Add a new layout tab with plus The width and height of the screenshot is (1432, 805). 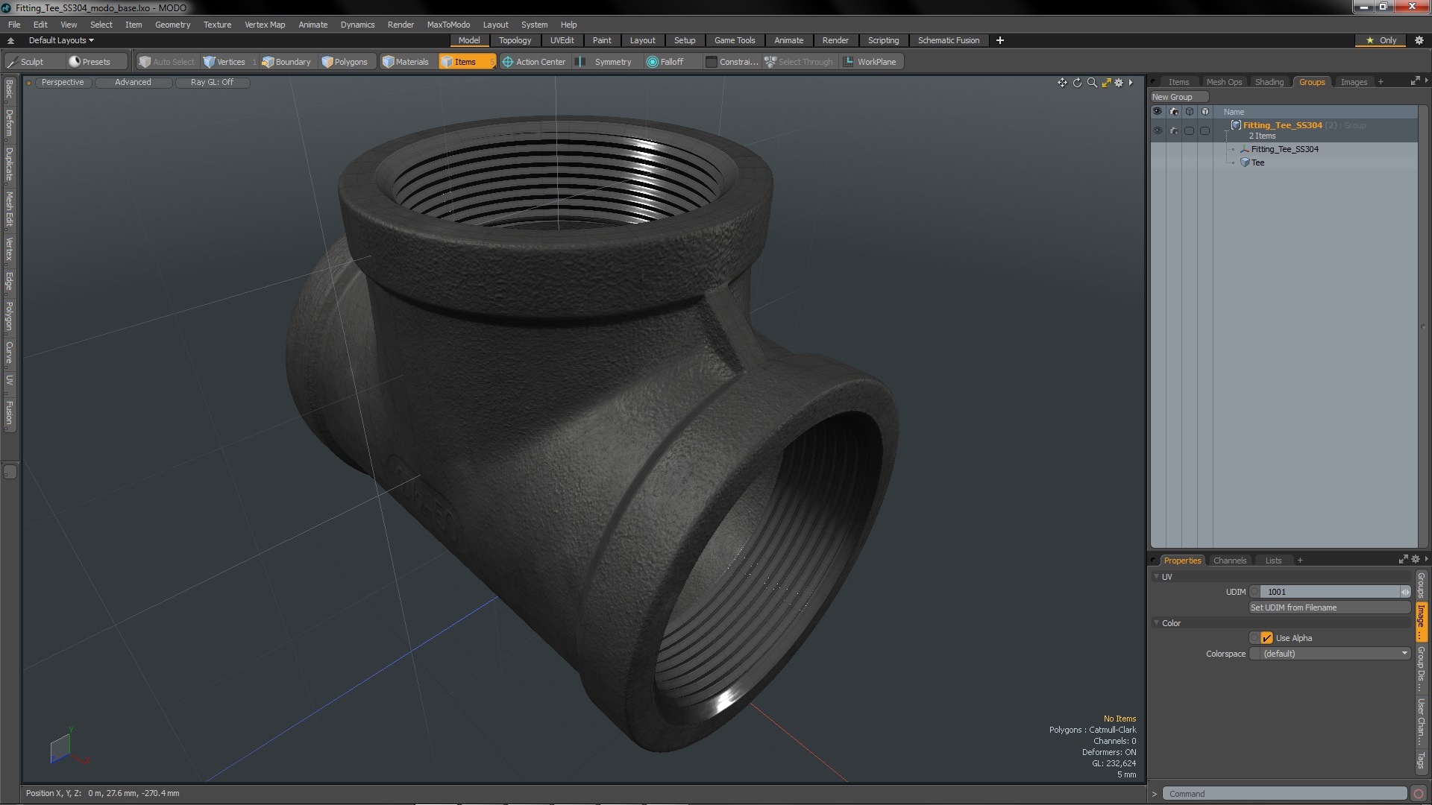pos(1000,40)
